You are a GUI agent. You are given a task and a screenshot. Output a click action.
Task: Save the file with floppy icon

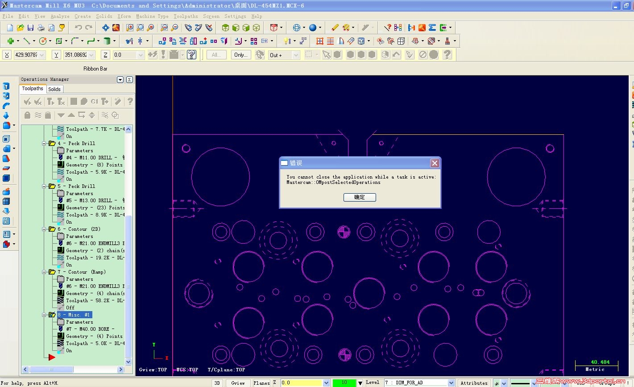[31, 28]
